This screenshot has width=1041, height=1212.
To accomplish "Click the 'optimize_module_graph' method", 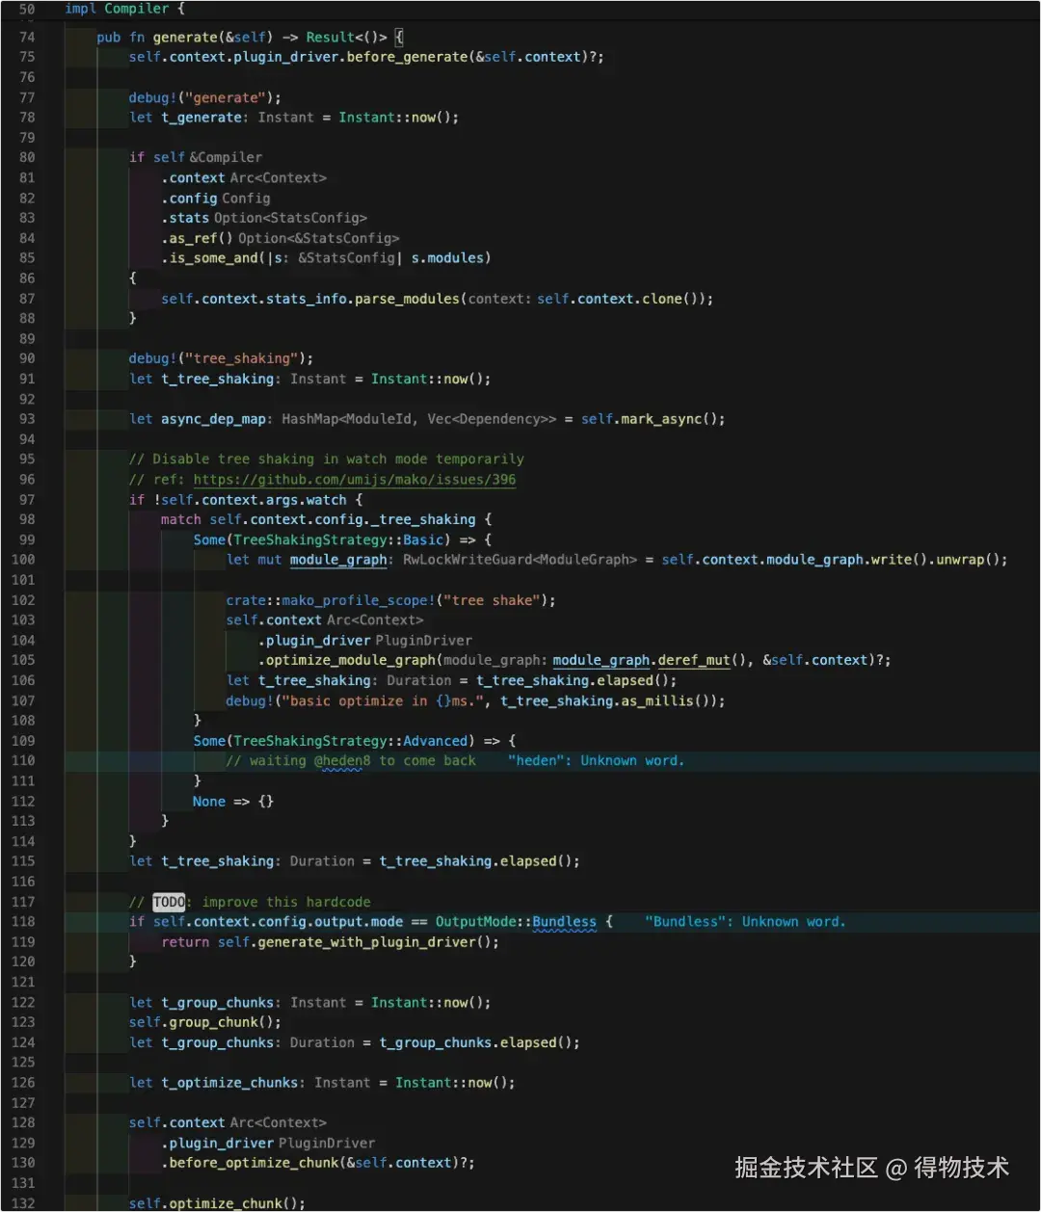I will (351, 660).
